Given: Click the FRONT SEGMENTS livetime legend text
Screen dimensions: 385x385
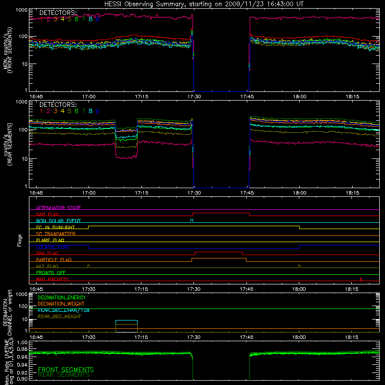Looking at the screenshot, I should (x=66, y=370).
